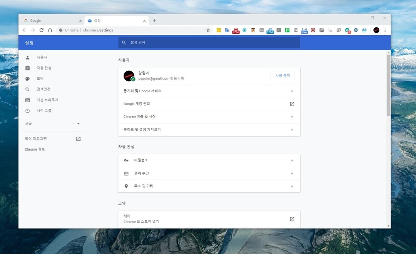Screen dimensions: 416x254
Task: Open a new tab with plus button
Action: [x=155, y=21]
